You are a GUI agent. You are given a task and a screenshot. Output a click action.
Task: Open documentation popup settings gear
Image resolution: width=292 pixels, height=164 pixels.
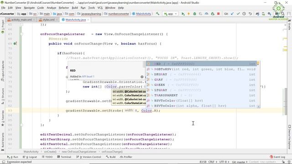point(142,77)
